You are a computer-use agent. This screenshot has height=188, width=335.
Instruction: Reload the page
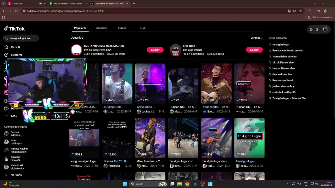click(x=16, y=11)
